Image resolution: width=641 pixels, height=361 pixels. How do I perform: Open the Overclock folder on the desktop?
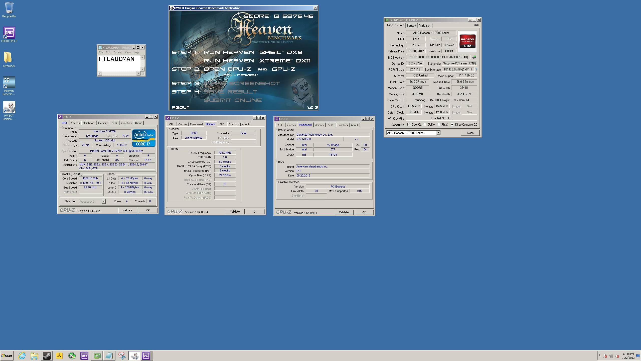(x=9, y=59)
